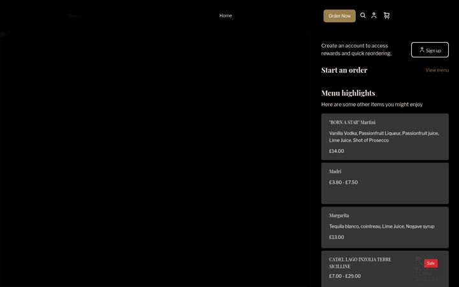Screen dimensions: 459x287
Task: Click the £3.80 - £7.50 price
Action: (344, 182)
